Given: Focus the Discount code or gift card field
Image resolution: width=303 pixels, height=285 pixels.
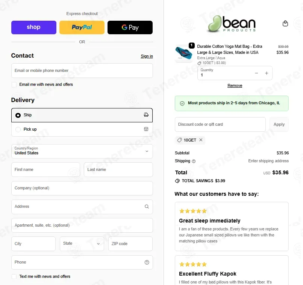Looking at the screenshot, I should coord(220,124).
